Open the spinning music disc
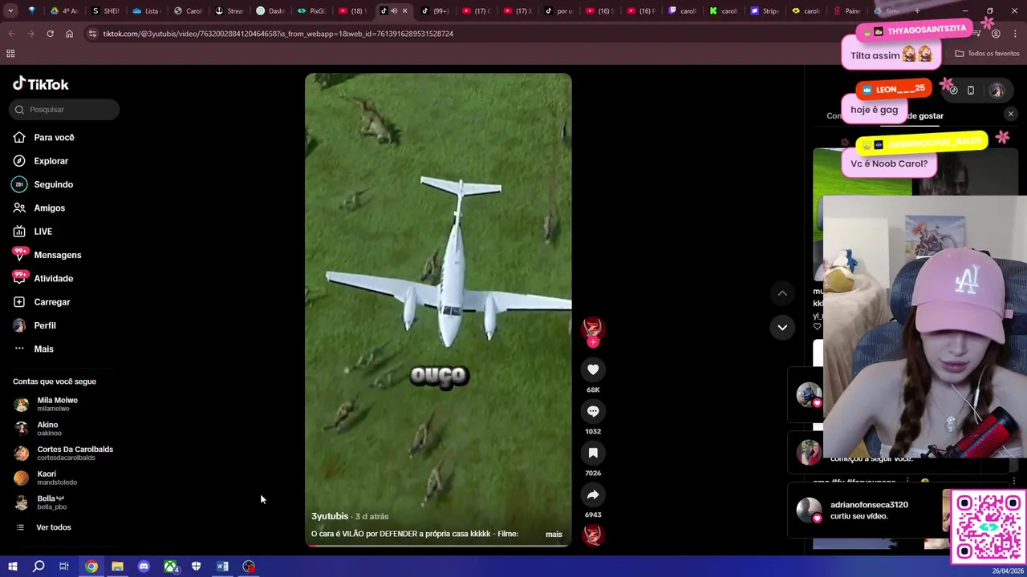Viewport: 1027px width, 577px height. coord(593,534)
